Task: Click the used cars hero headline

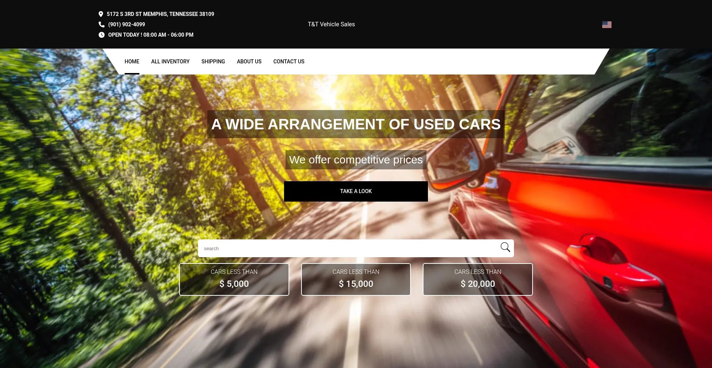Action: 356,124
